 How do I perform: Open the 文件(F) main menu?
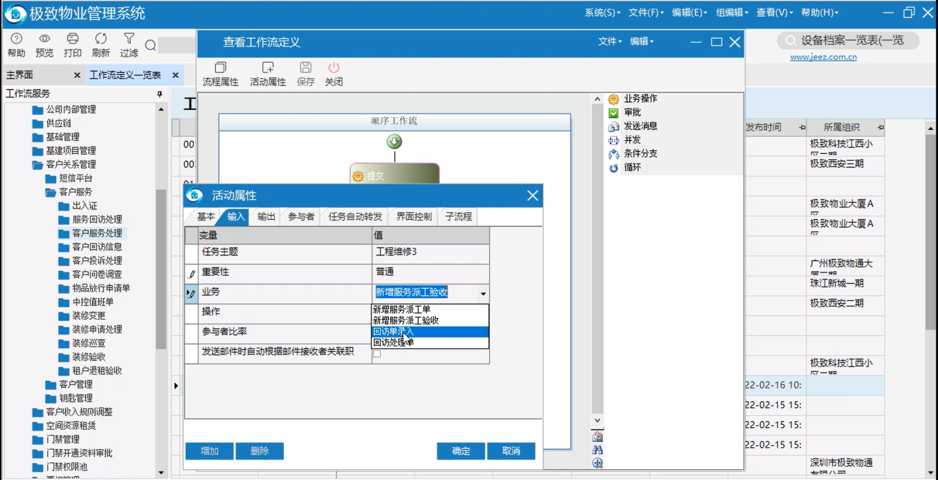point(646,13)
